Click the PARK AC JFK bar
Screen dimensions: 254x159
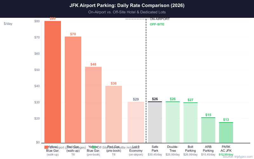coord(226,132)
